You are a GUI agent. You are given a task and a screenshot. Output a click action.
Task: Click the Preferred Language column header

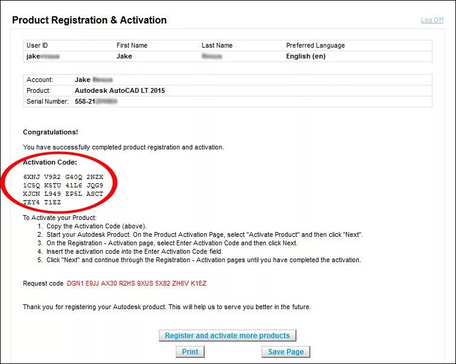click(x=315, y=45)
